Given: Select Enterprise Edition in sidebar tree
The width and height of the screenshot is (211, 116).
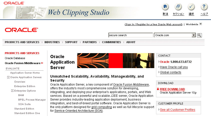Looking at the screenshot, I should (25, 86).
